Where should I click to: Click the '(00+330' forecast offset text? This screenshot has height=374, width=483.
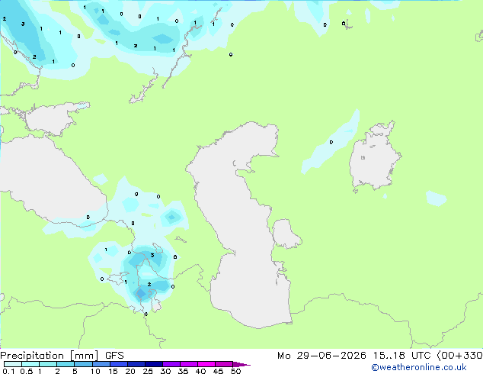459,356
